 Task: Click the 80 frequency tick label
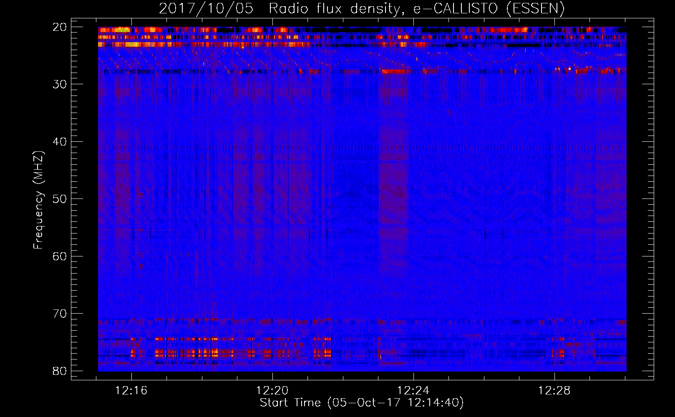tap(60, 371)
